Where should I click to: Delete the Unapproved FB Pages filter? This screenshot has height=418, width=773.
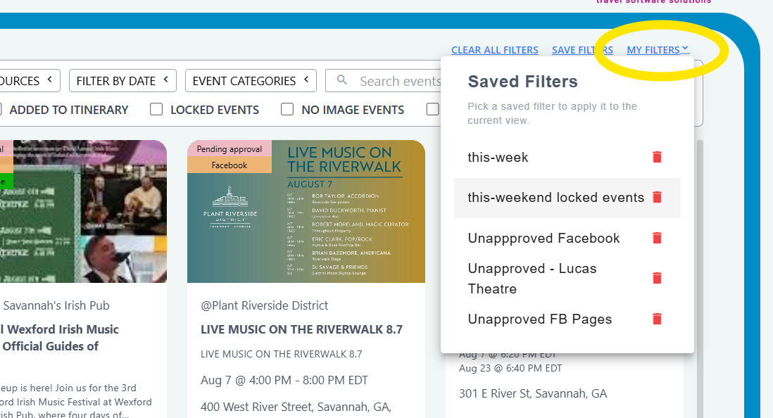pos(657,319)
